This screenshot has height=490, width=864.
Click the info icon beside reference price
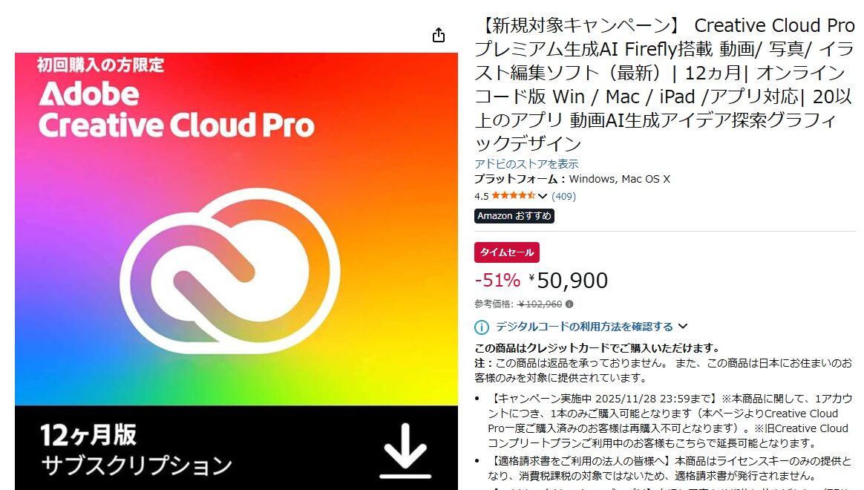[x=569, y=304]
